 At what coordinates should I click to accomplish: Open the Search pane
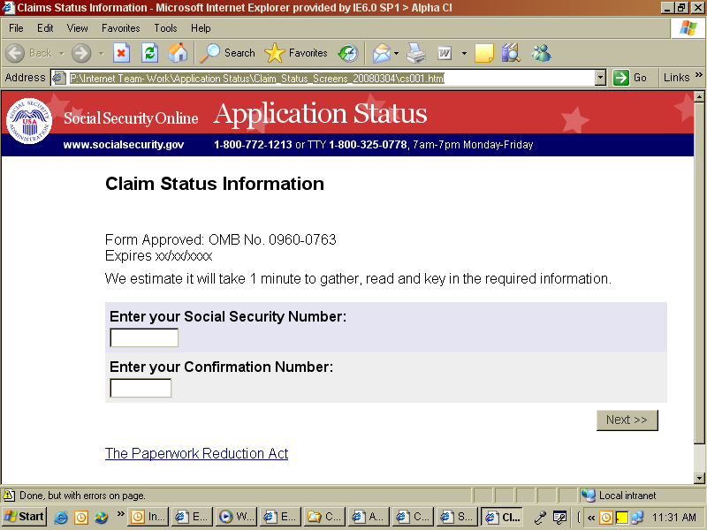tap(228, 53)
